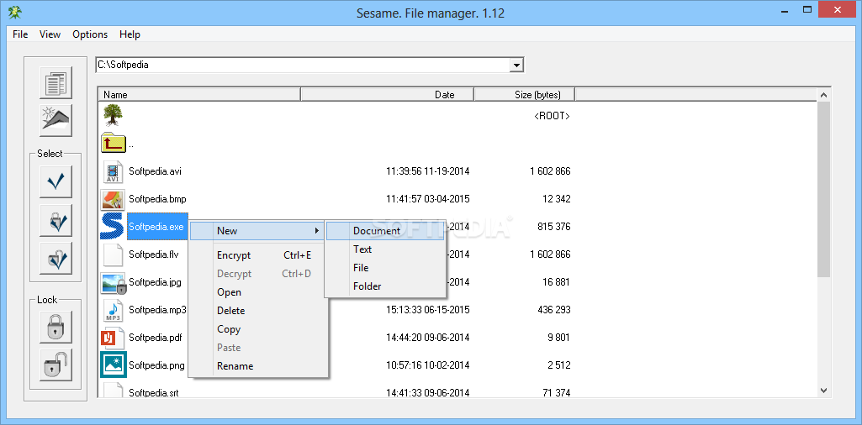
Task: Open the View menu
Action: 50,34
